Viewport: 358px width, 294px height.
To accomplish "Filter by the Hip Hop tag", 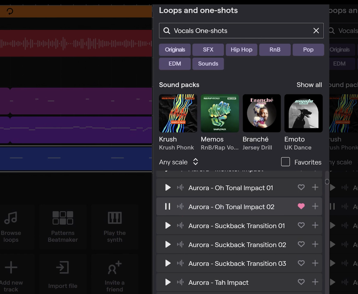I will tap(242, 50).
